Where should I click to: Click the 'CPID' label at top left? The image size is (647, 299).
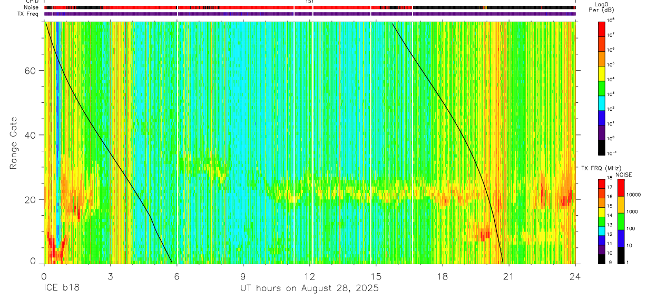31,2
